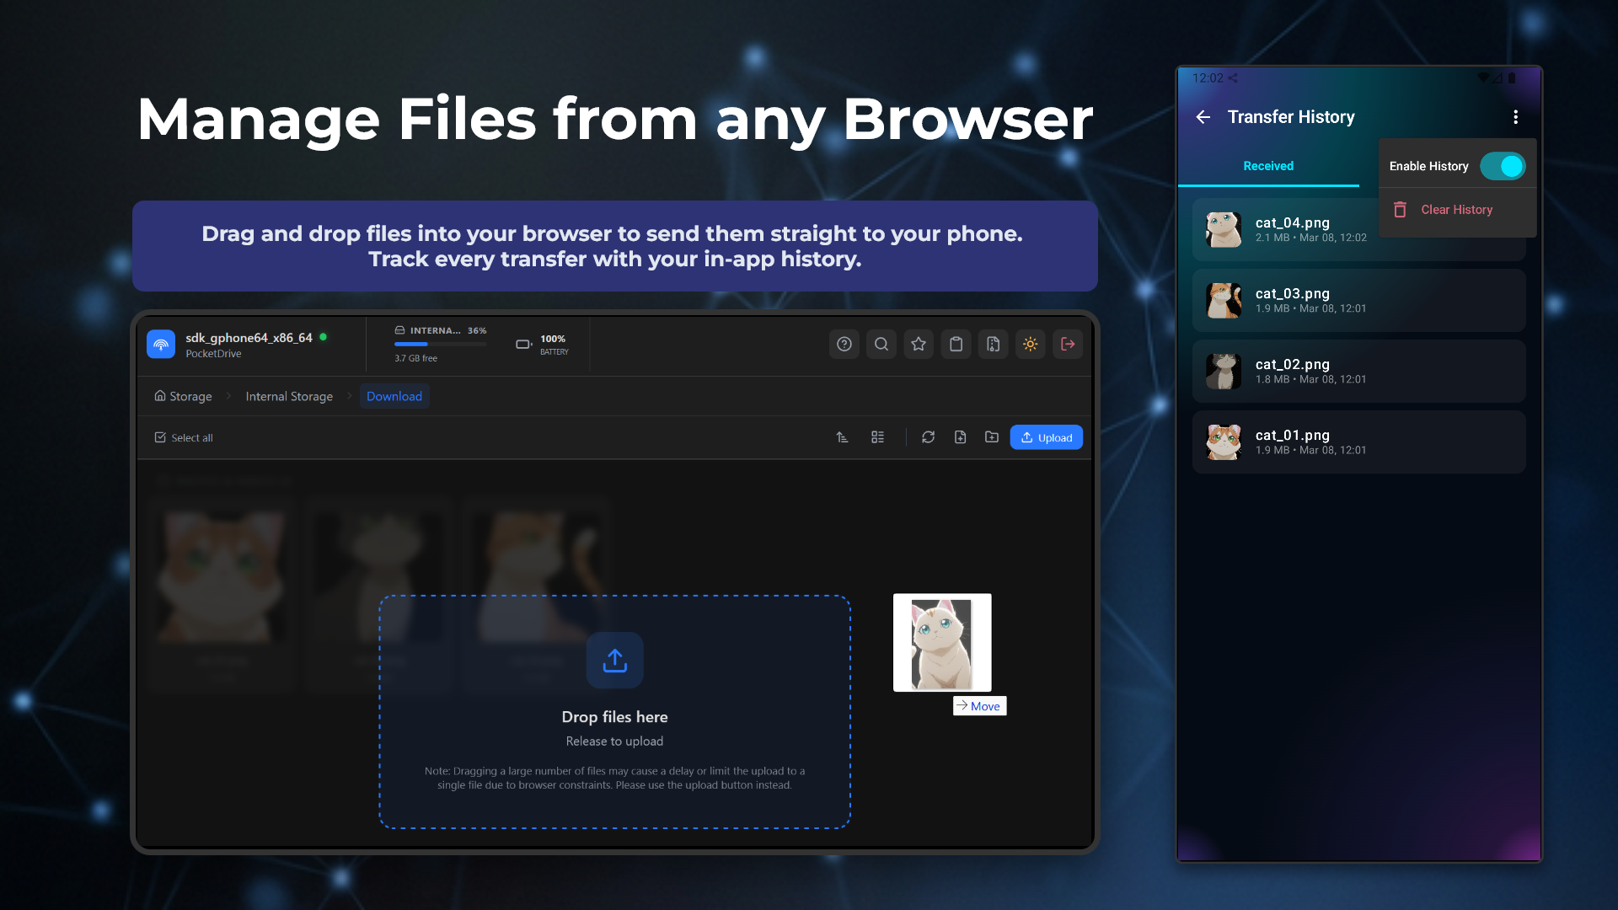Click the Upload button
Image resolution: width=1618 pixels, height=910 pixels.
tap(1046, 437)
